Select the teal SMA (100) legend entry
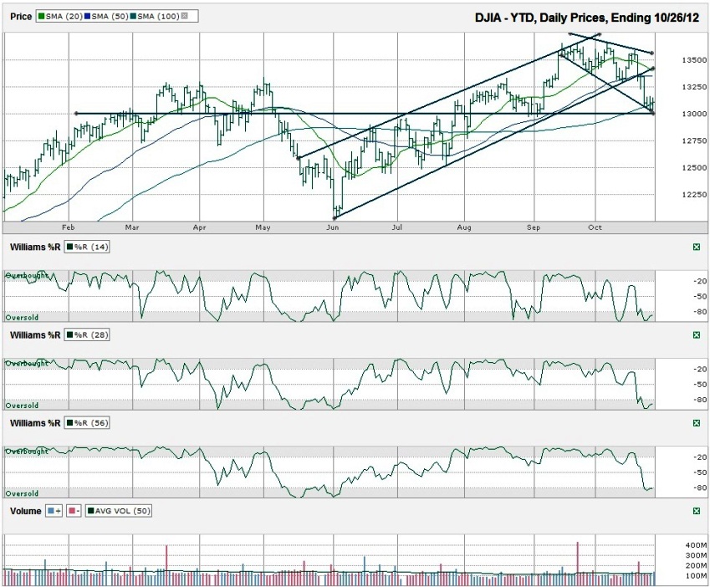Viewport: 710px width, 587px height. tap(156, 16)
